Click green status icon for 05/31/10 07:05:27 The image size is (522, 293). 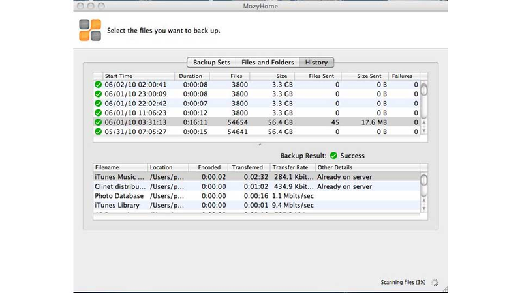point(99,132)
